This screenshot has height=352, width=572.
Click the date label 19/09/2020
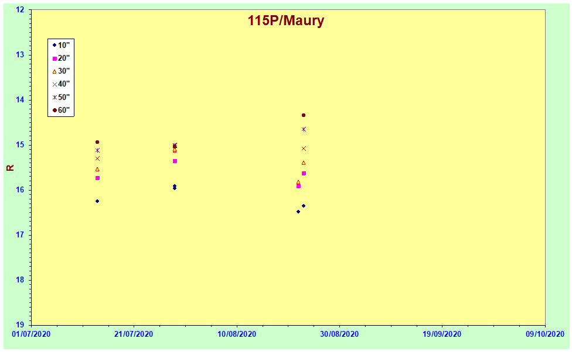tap(442, 334)
